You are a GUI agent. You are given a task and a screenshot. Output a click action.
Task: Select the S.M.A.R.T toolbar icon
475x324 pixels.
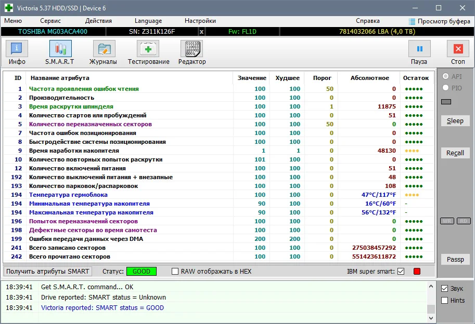pyautogui.click(x=60, y=49)
